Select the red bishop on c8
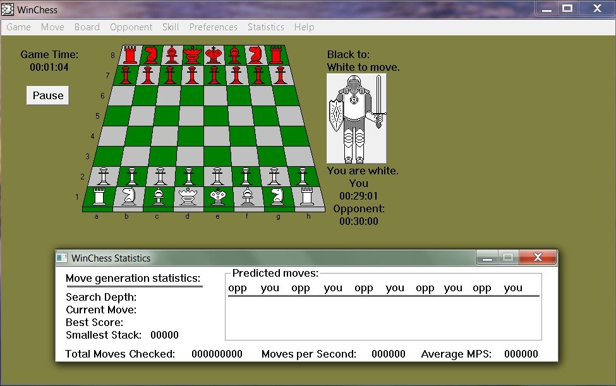Screen dimensions: 616x386 point(172,55)
